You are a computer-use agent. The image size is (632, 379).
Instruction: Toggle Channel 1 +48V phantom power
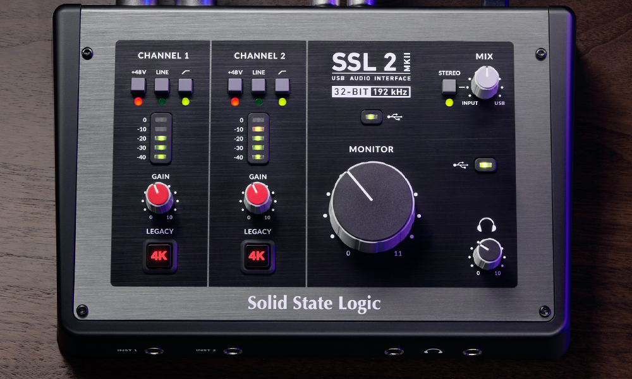point(138,85)
